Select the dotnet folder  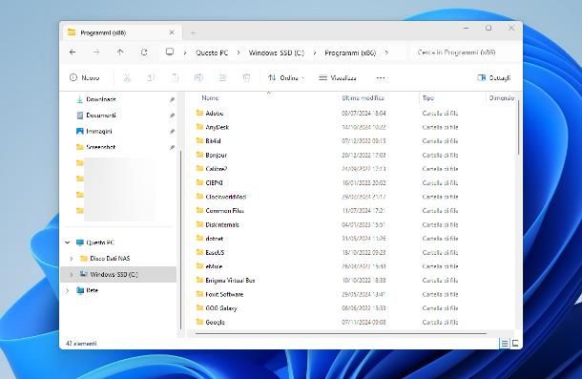pyautogui.click(x=214, y=239)
